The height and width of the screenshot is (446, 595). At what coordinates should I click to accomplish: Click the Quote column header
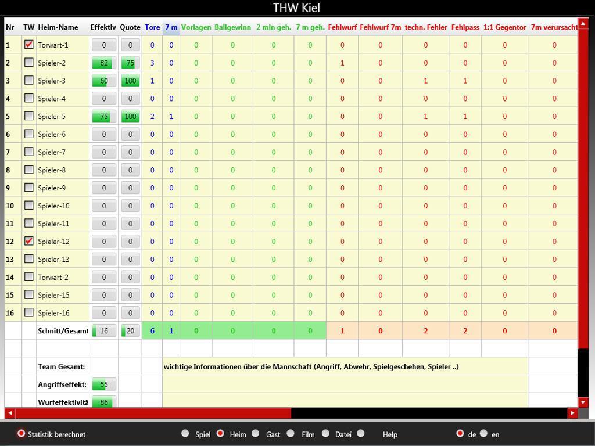(x=130, y=27)
